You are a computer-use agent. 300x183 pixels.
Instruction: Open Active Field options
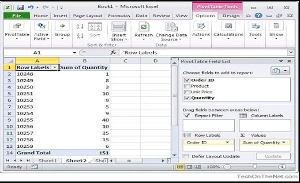click(41, 30)
